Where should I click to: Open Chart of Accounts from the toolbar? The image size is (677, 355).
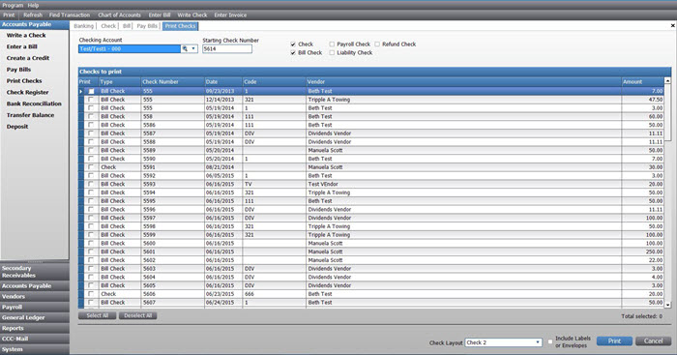coord(119,15)
